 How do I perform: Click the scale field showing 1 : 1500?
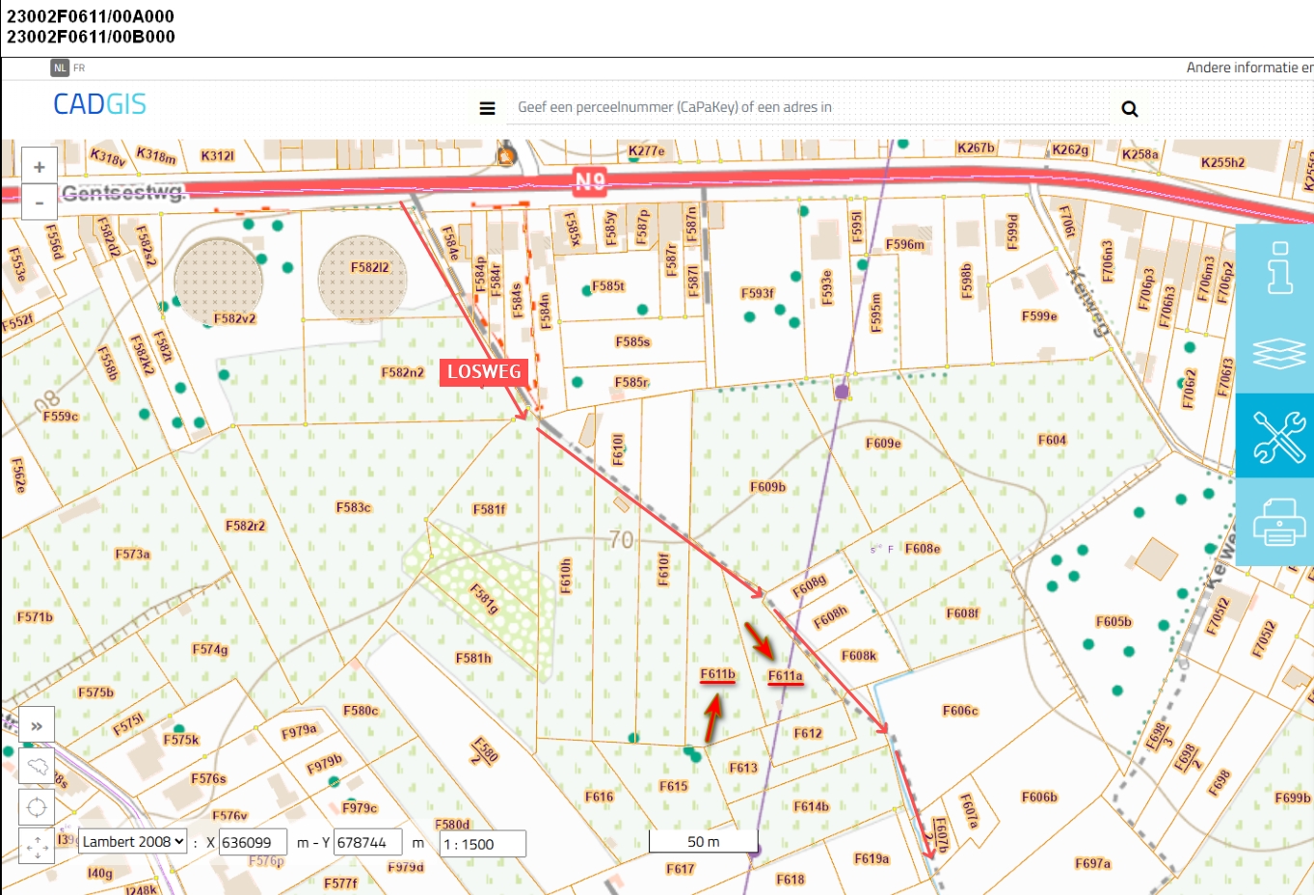(483, 844)
